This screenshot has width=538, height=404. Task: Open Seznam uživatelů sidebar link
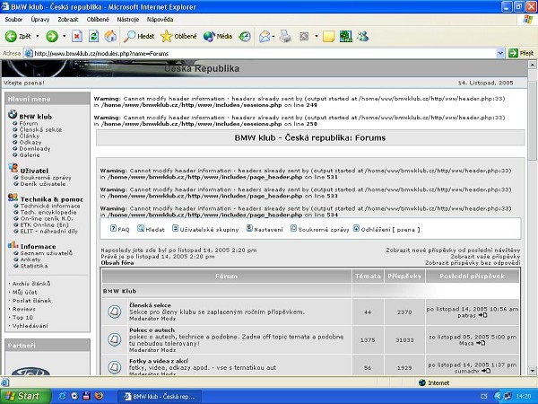coord(47,253)
